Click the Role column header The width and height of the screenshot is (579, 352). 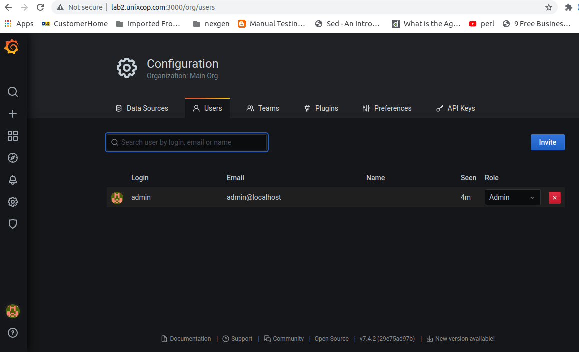492,178
